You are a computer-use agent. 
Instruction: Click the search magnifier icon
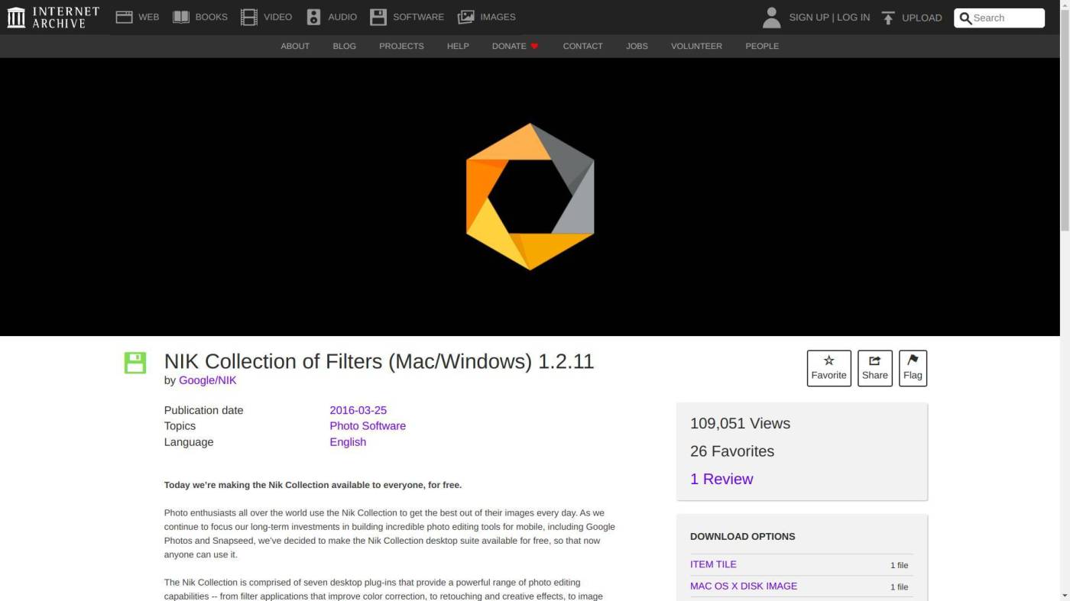pos(965,18)
